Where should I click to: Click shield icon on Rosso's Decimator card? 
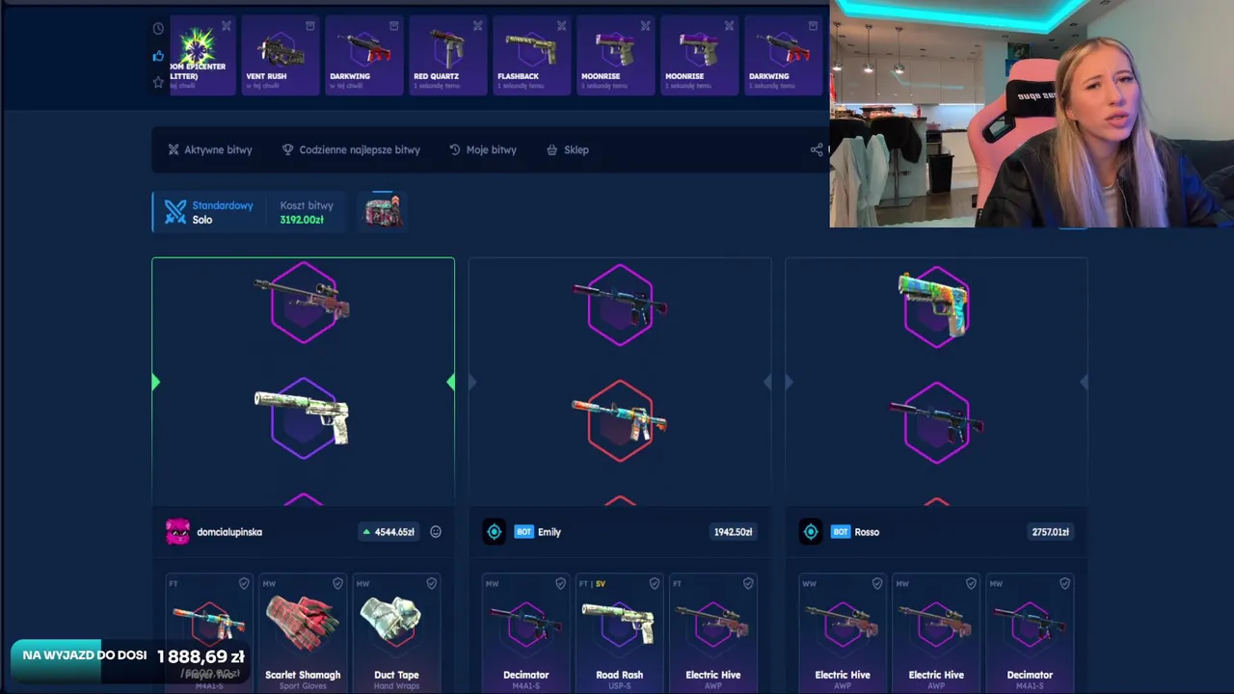click(1064, 583)
